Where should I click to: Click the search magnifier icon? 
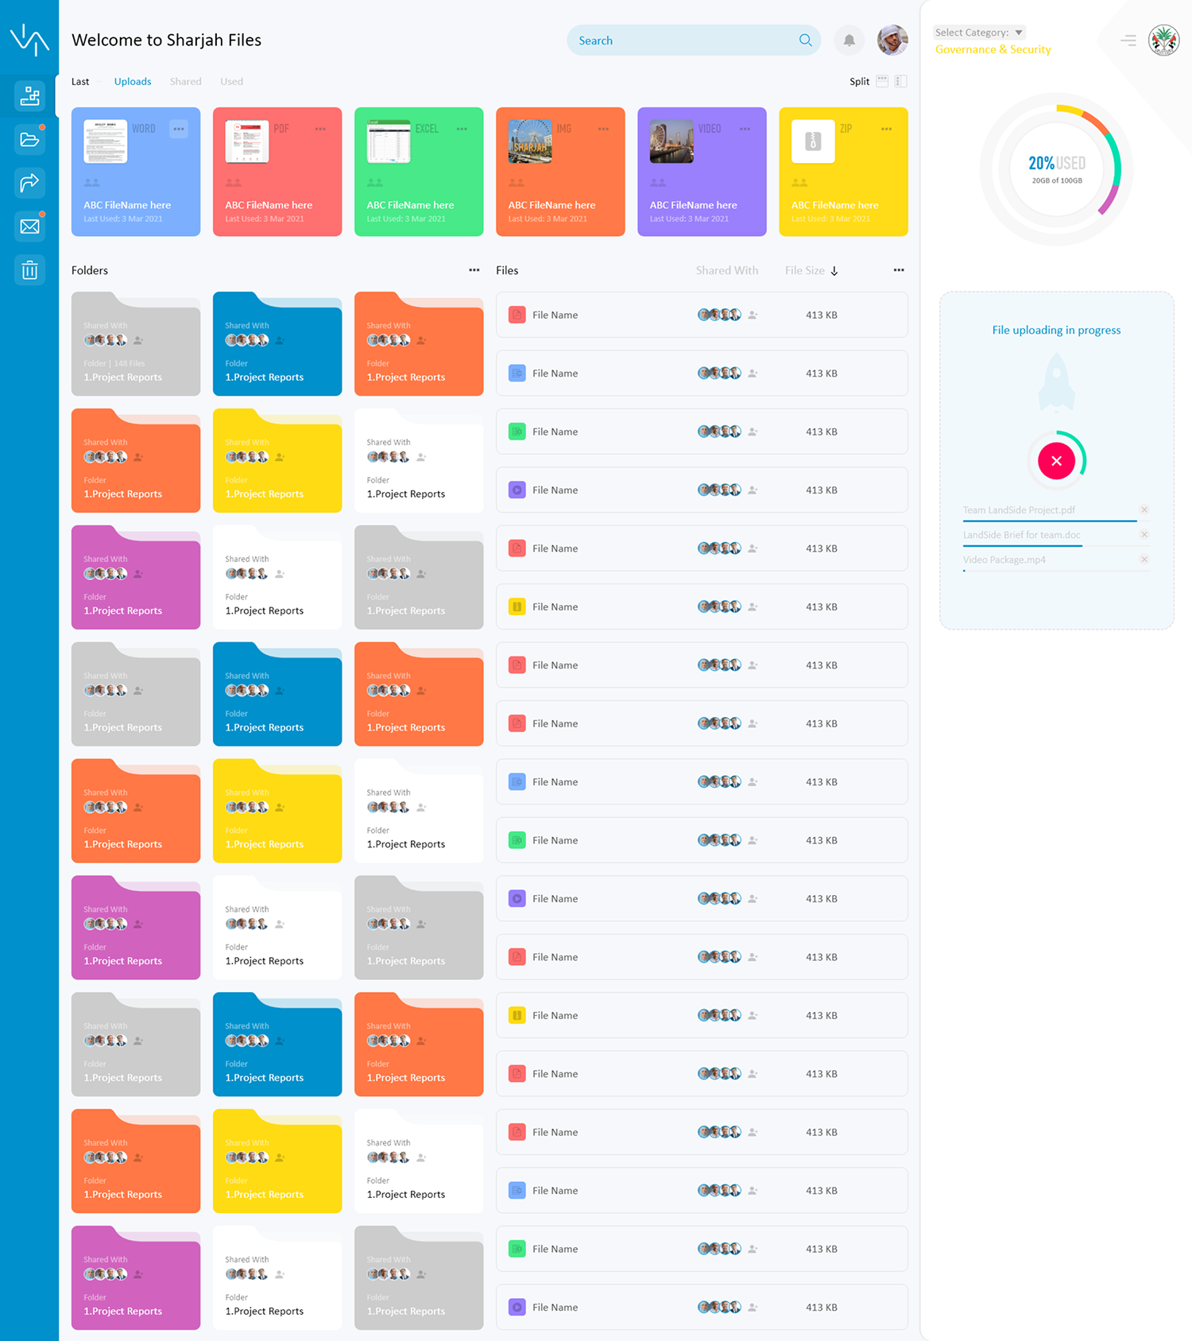point(805,41)
